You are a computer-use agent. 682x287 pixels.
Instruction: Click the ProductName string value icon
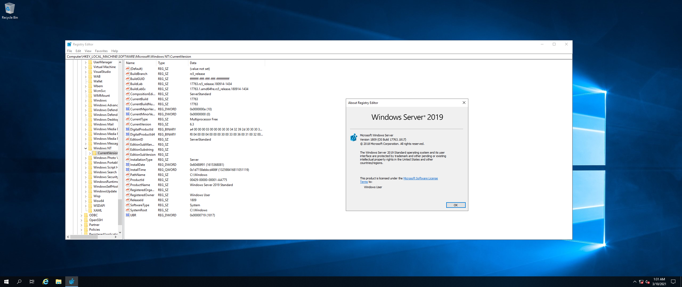click(128, 185)
